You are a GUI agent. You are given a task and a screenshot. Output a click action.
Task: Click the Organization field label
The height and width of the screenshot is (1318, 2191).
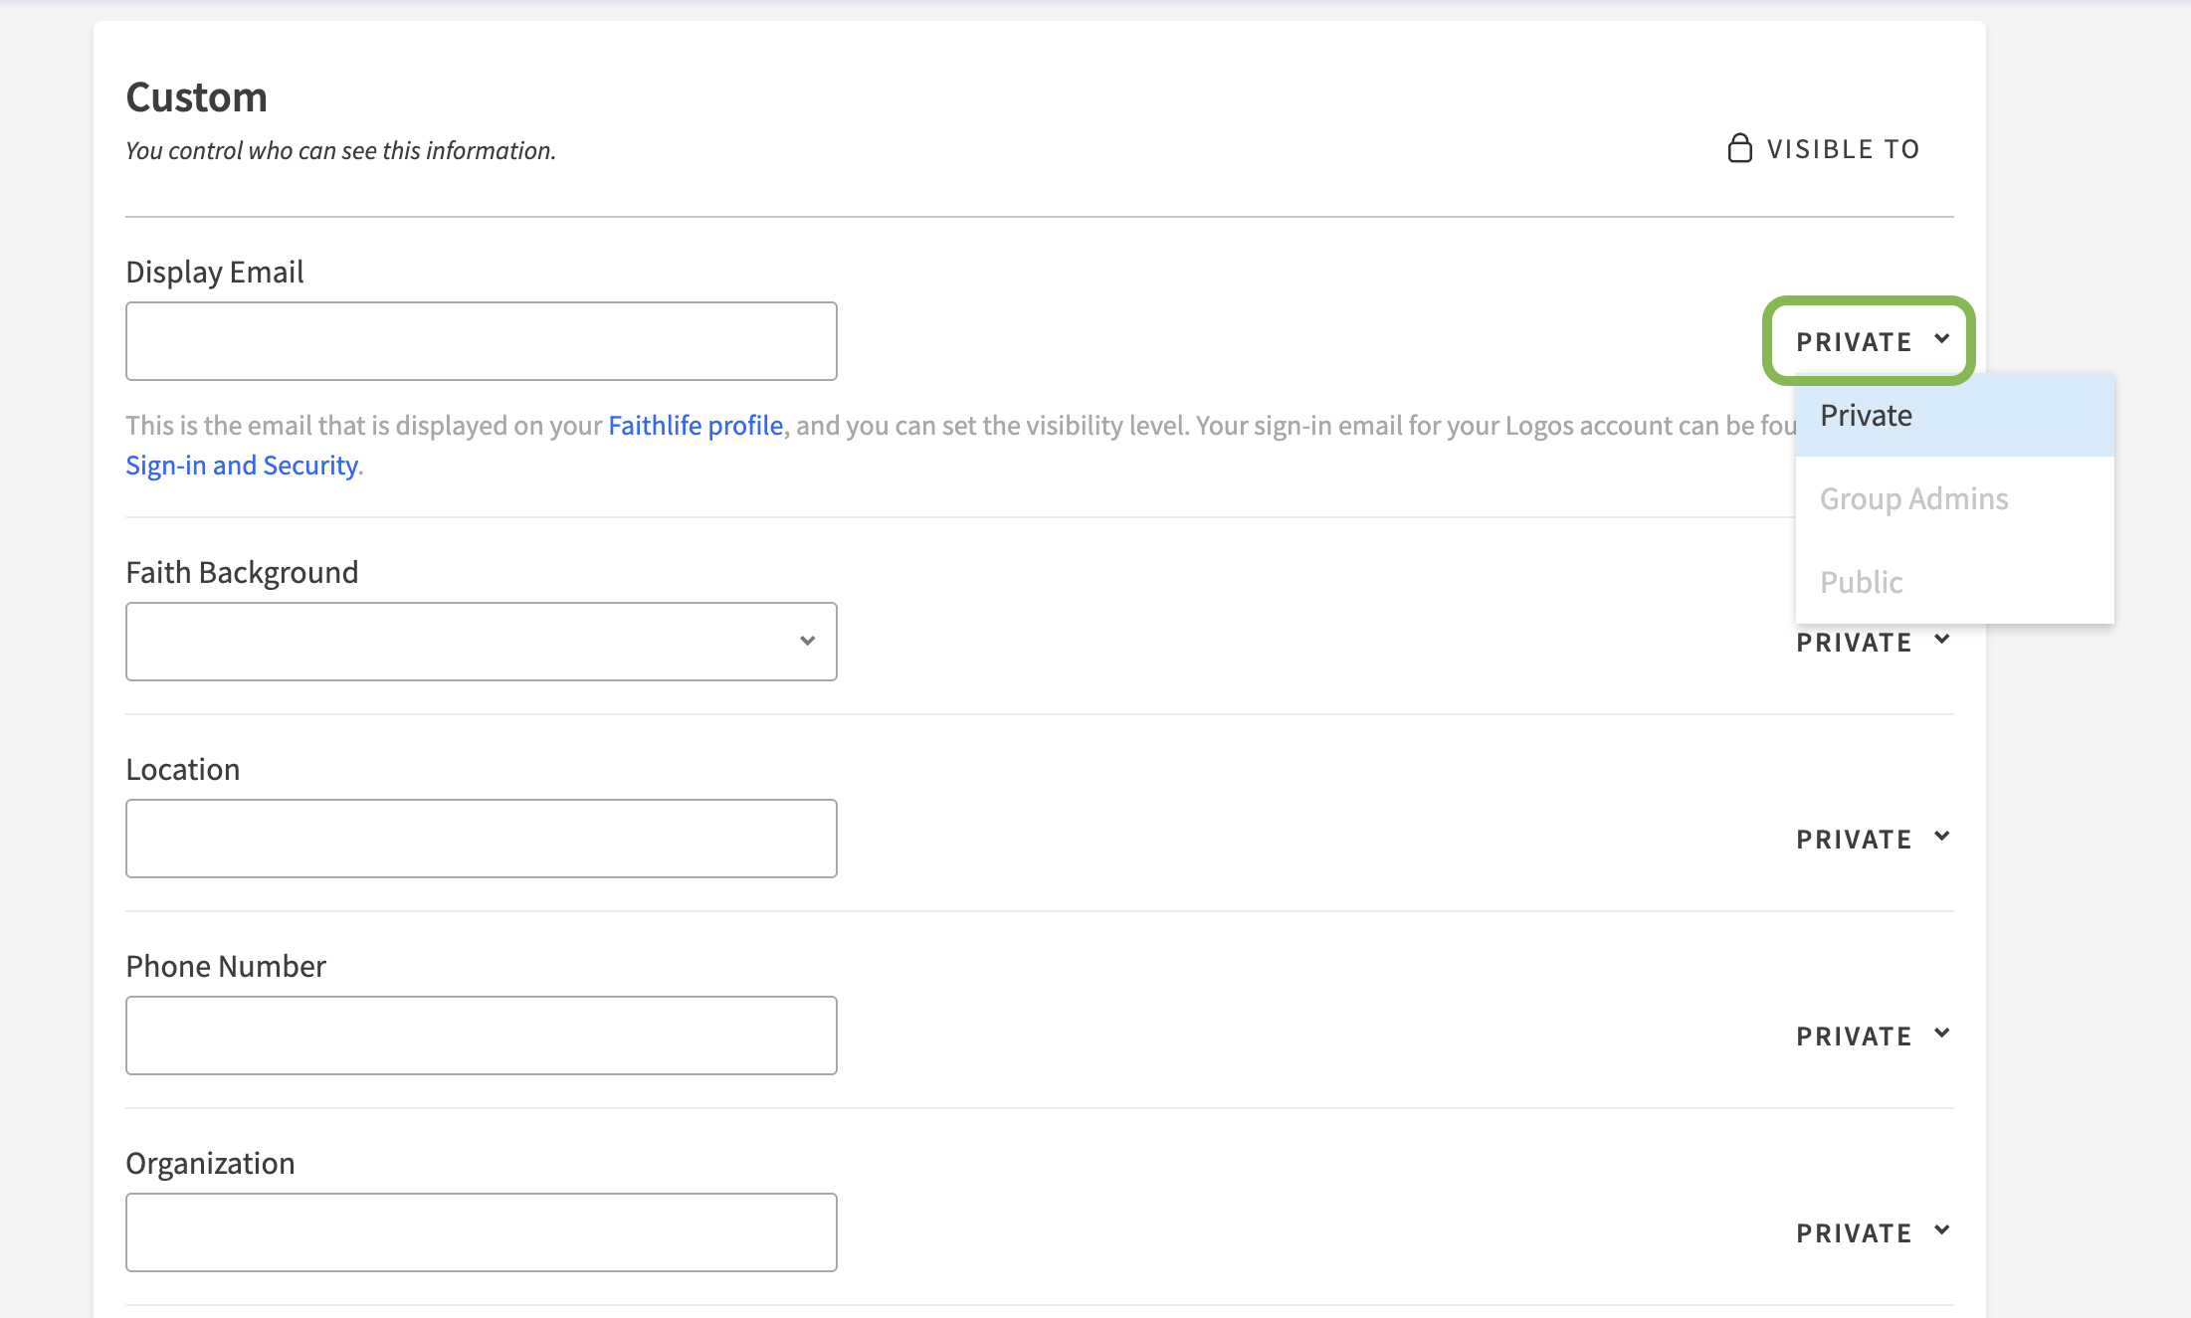click(210, 1163)
